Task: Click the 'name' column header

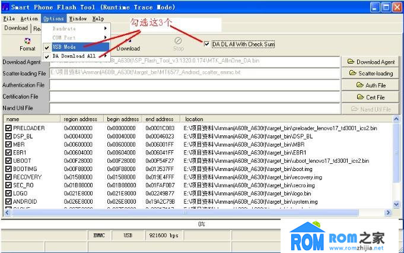Action: (32, 119)
